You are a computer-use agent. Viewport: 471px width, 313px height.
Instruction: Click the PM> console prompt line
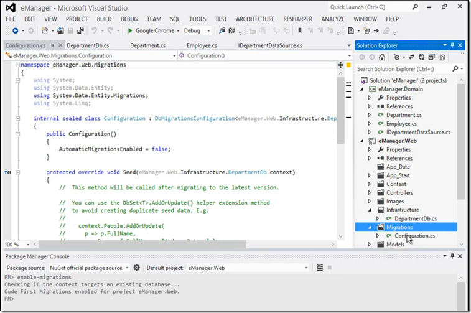pyautogui.click(x=9, y=299)
